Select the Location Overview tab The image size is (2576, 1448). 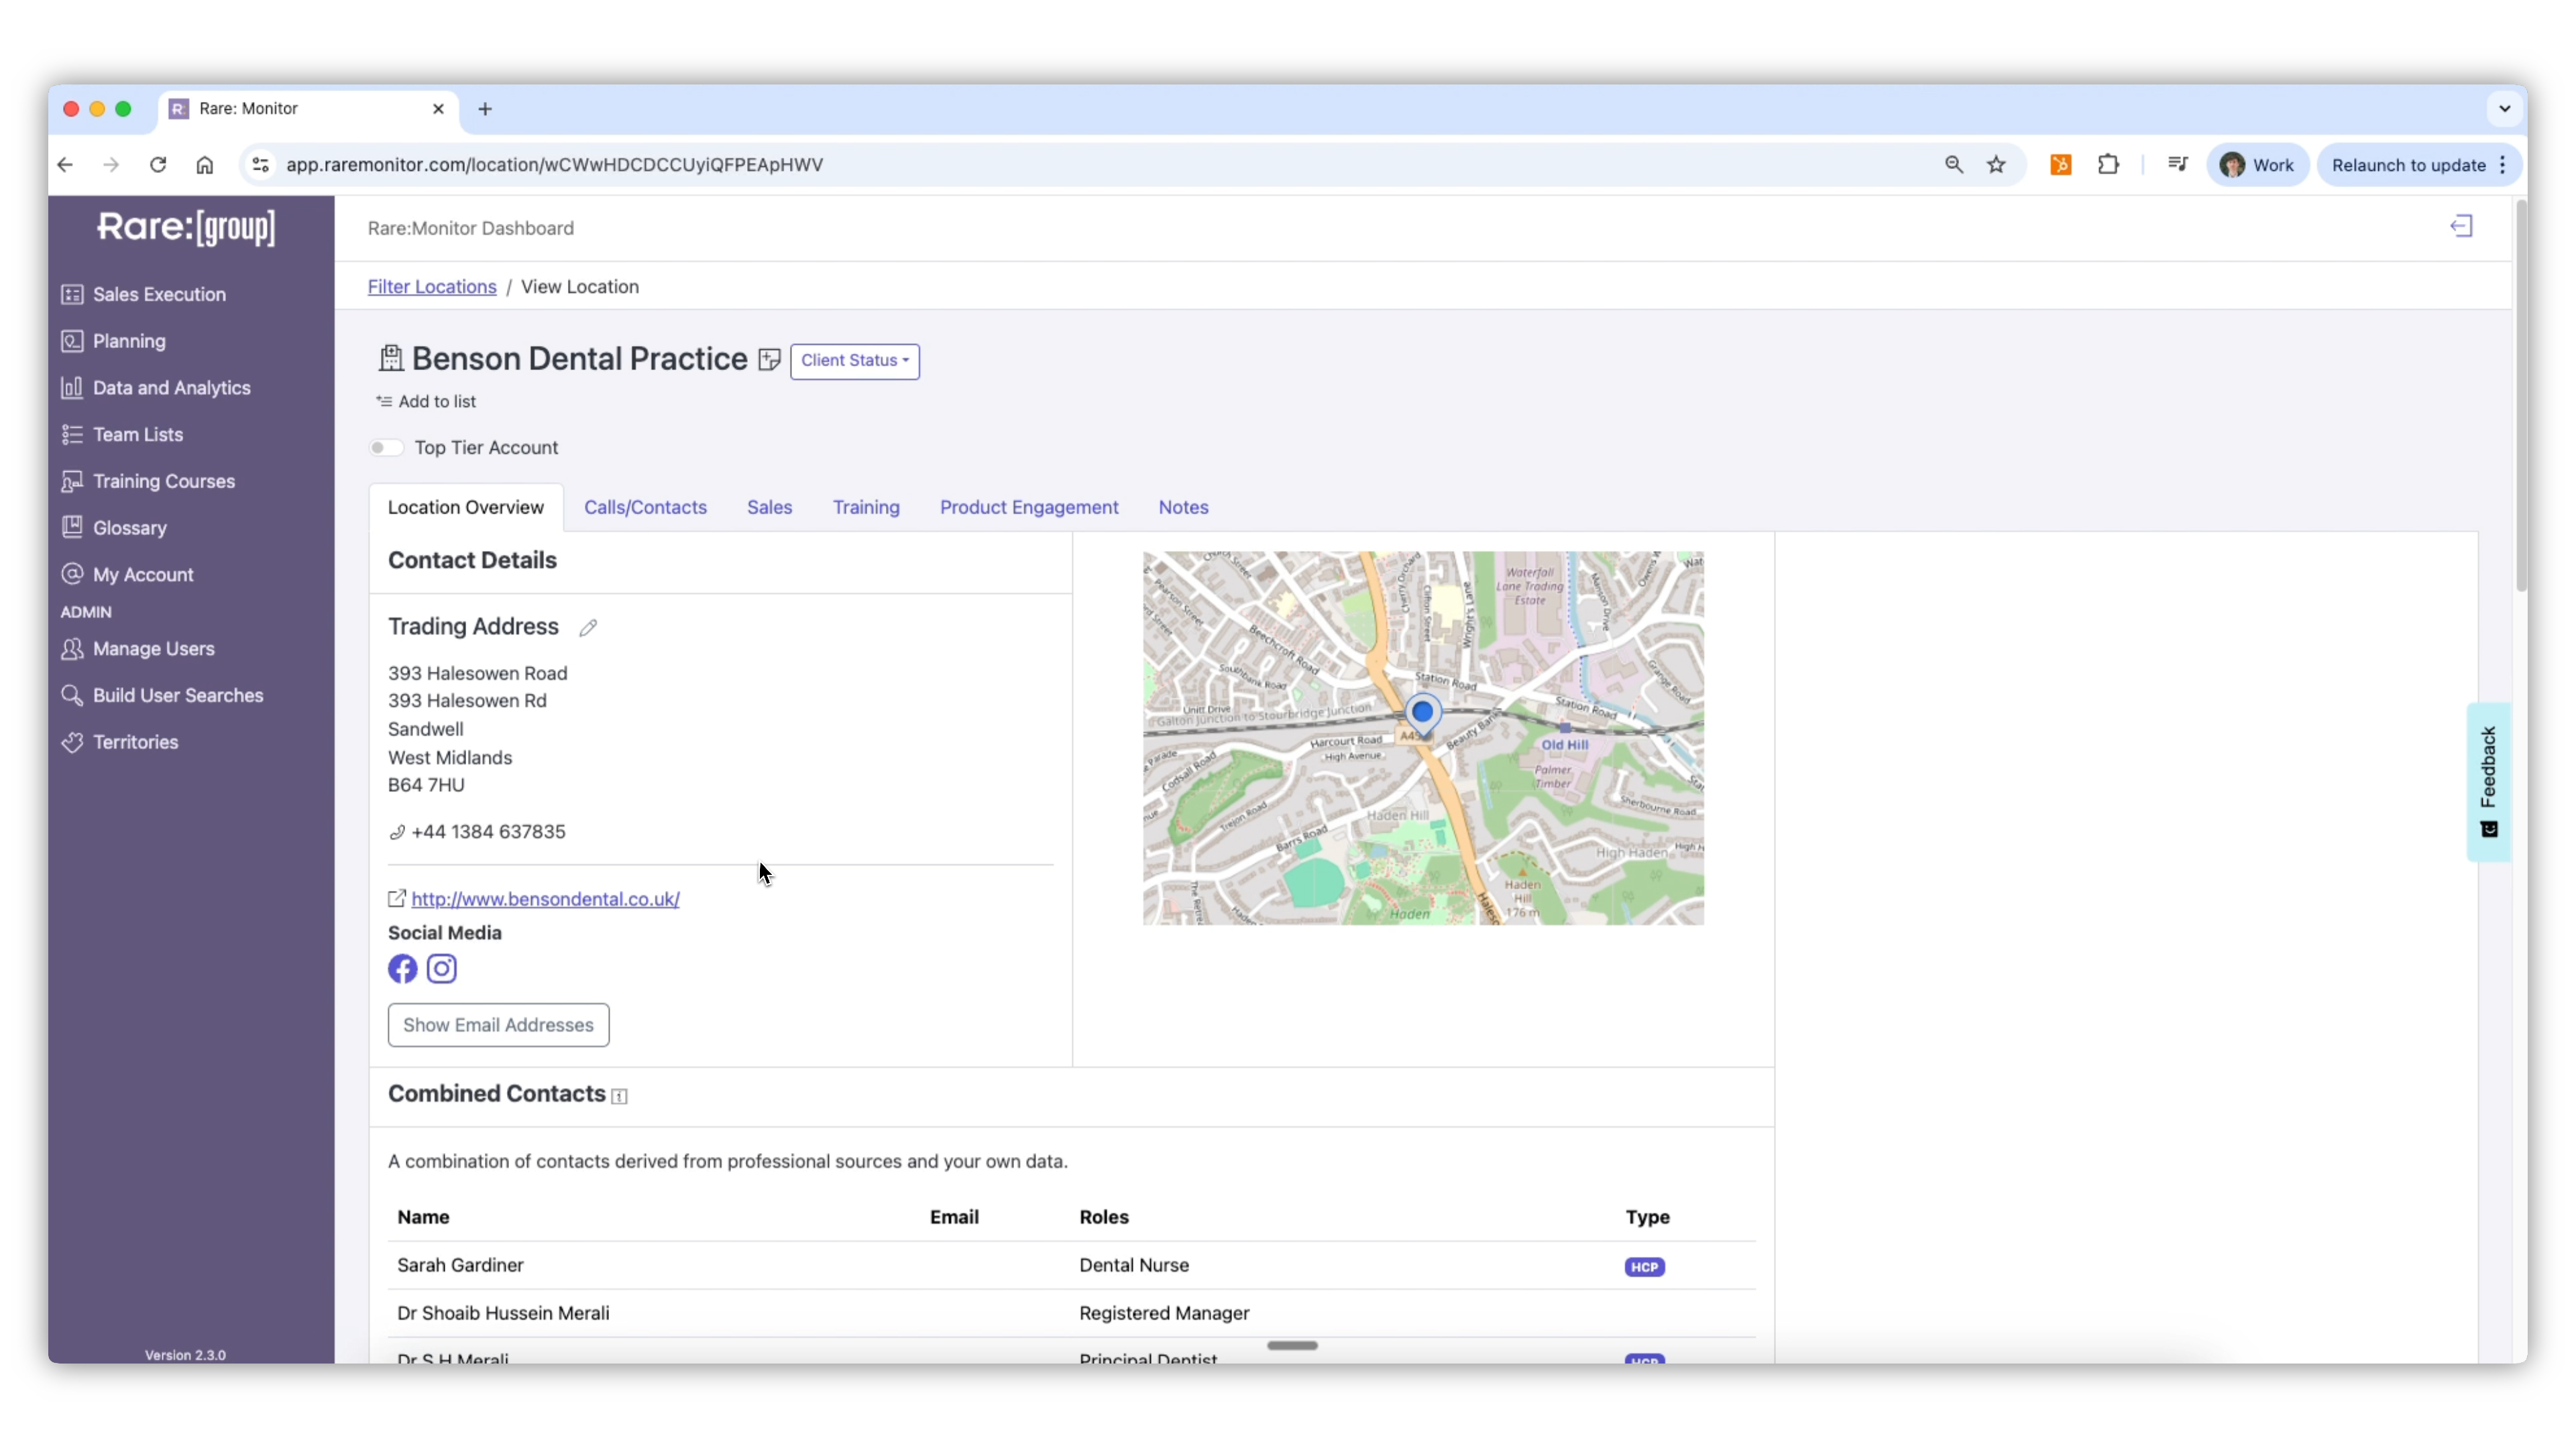[465, 507]
